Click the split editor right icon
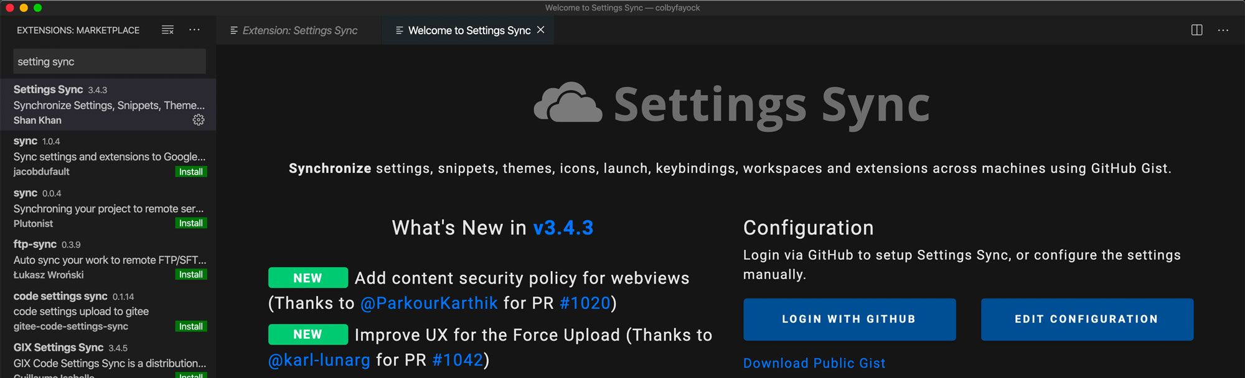Viewport: 1245px width, 378px height. [1196, 30]
